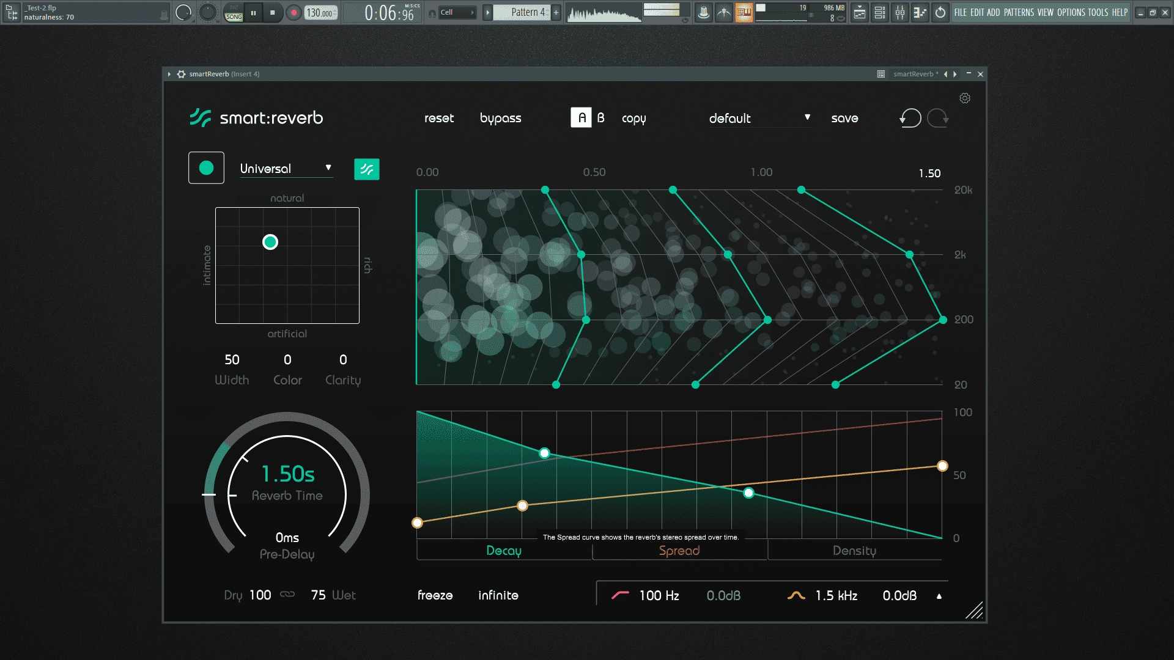
Task: Open the smart:reverb settings gear
Action: 965,98
